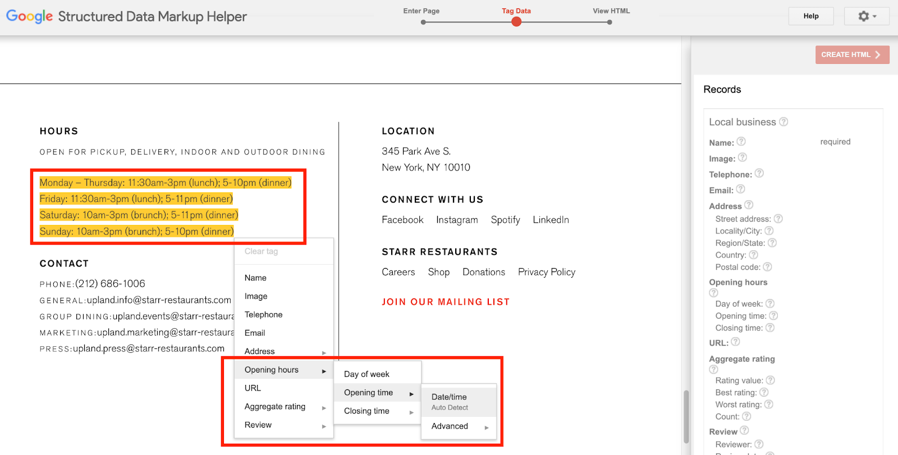Click the highlighted Saturday hours line

pyautogui.click(x=139, y=215)
